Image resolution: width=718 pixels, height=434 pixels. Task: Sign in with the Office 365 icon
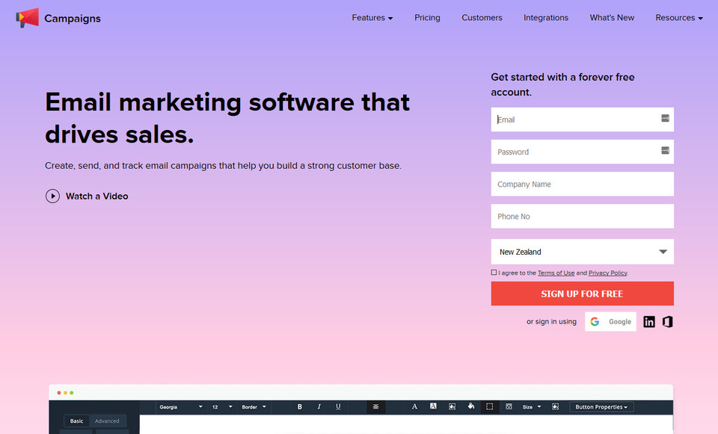coord(667,322)
